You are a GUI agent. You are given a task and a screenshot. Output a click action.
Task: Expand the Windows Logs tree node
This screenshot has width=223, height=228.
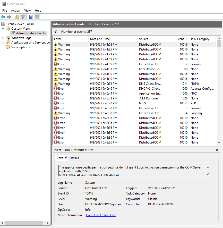[x=3, y=38]
